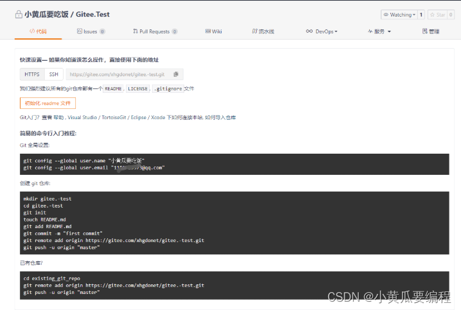The image size is (461, 310).
Task: Open the Visual Studio connection link
Action: tap(82, 118)
